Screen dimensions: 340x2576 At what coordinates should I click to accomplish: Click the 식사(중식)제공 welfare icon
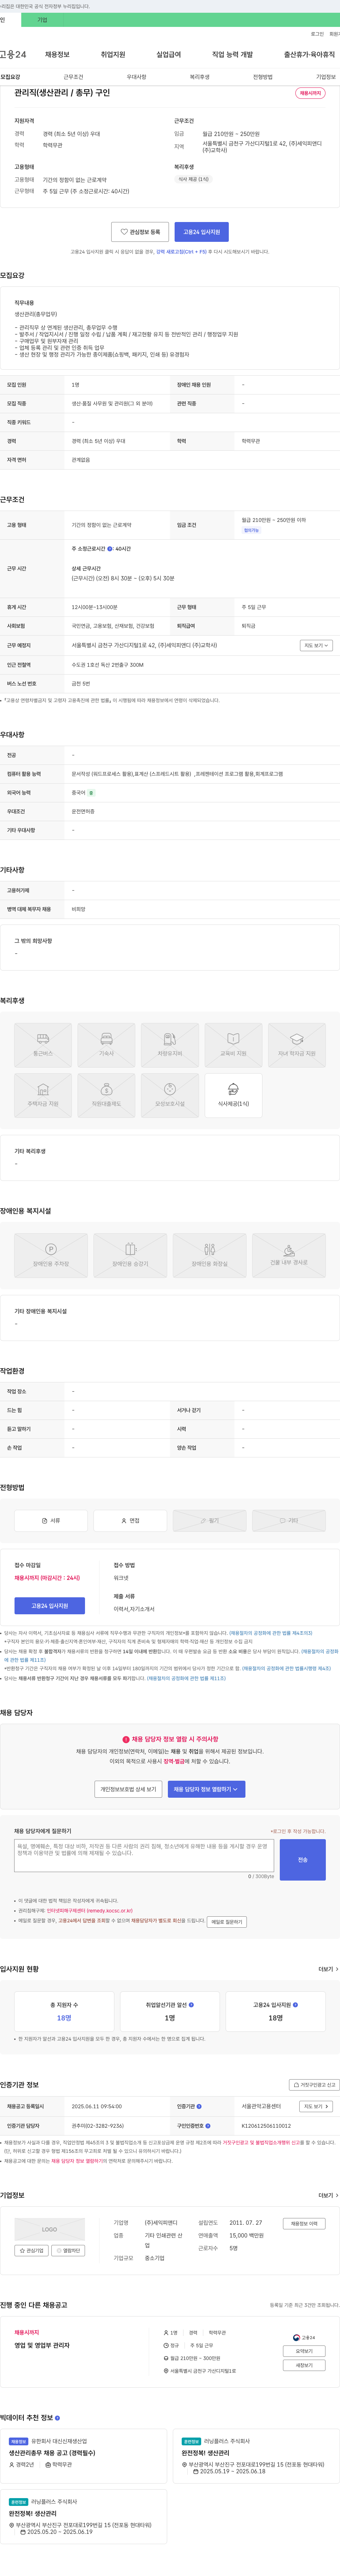click(x=233, y=1095)
